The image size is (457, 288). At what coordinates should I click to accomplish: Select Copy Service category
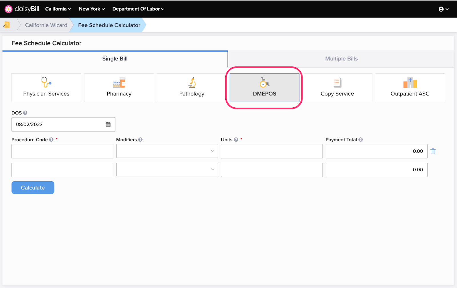[337, 88]
